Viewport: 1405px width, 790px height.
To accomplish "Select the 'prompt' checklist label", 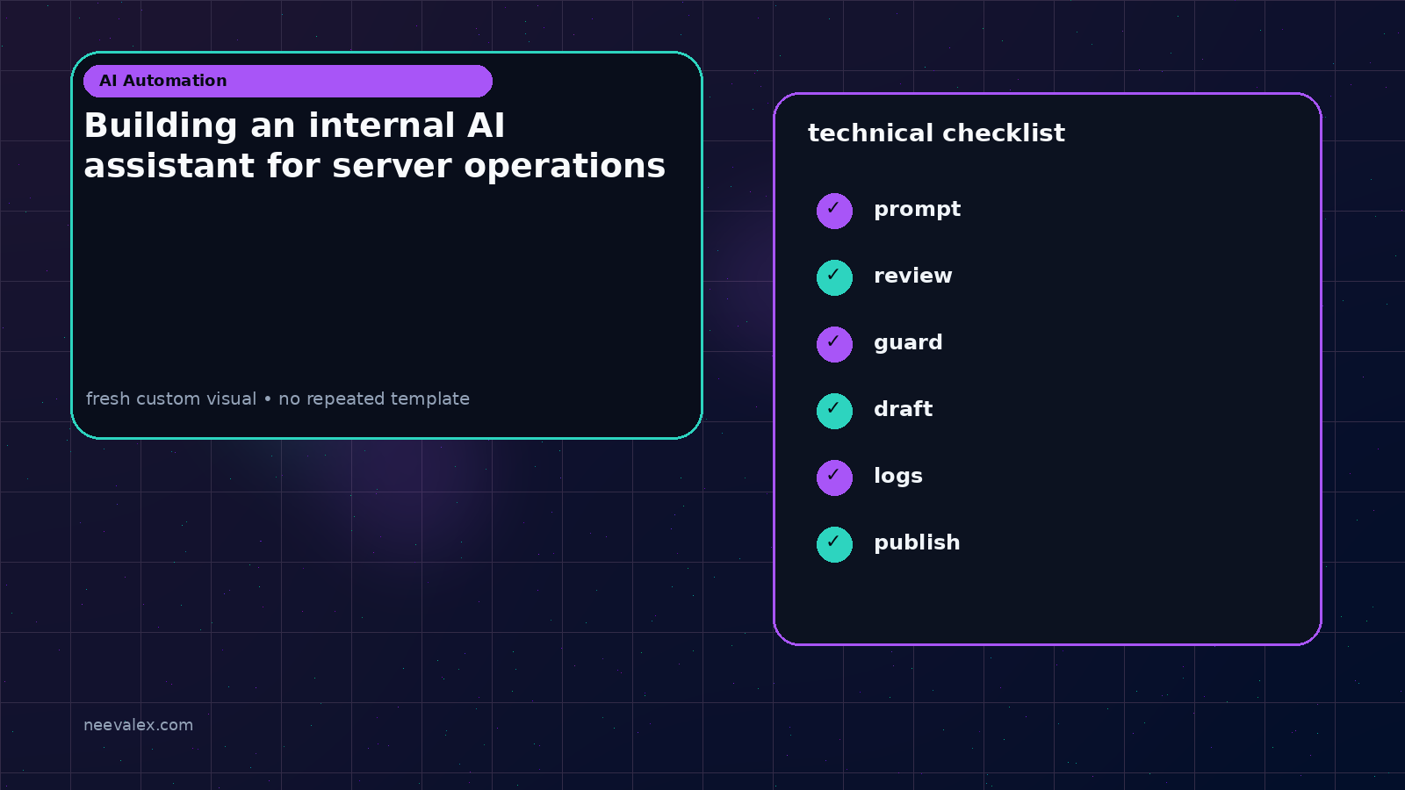I will pos(917,210).
